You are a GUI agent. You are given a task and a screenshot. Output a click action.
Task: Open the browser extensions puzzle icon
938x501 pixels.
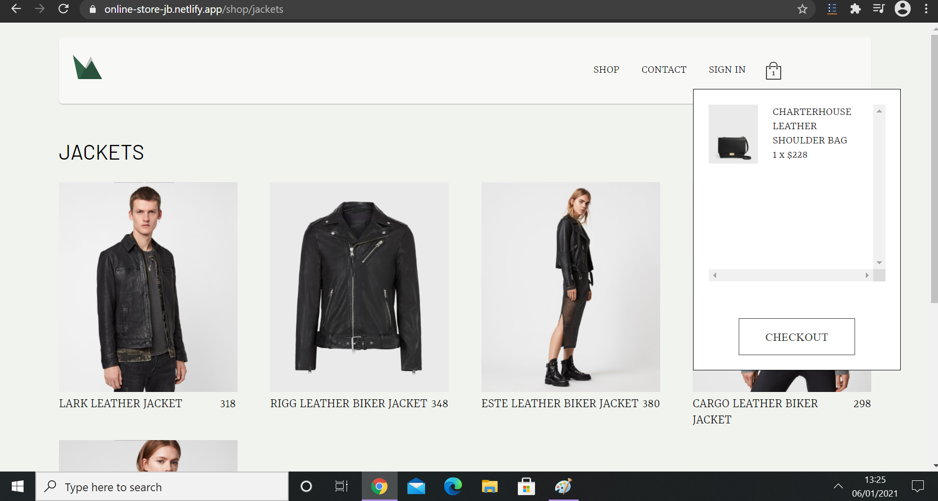tap(856, 9)
